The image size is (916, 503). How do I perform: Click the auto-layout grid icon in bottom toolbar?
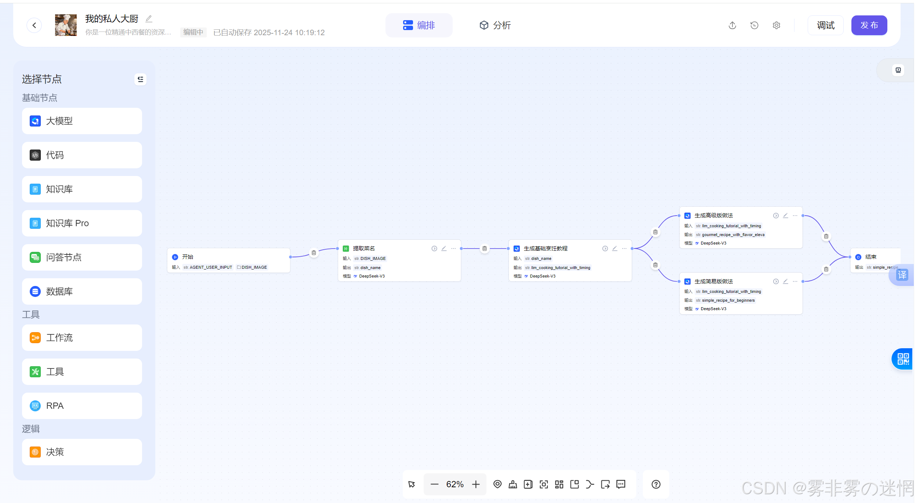(559, 484)
